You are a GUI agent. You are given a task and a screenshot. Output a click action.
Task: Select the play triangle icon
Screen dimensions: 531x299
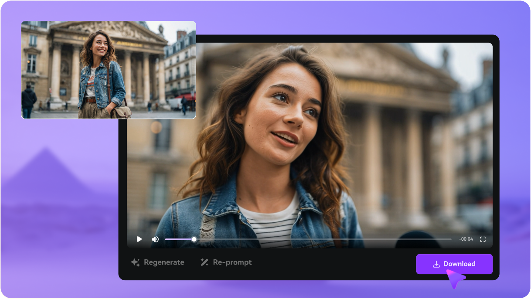coord(139,239)
